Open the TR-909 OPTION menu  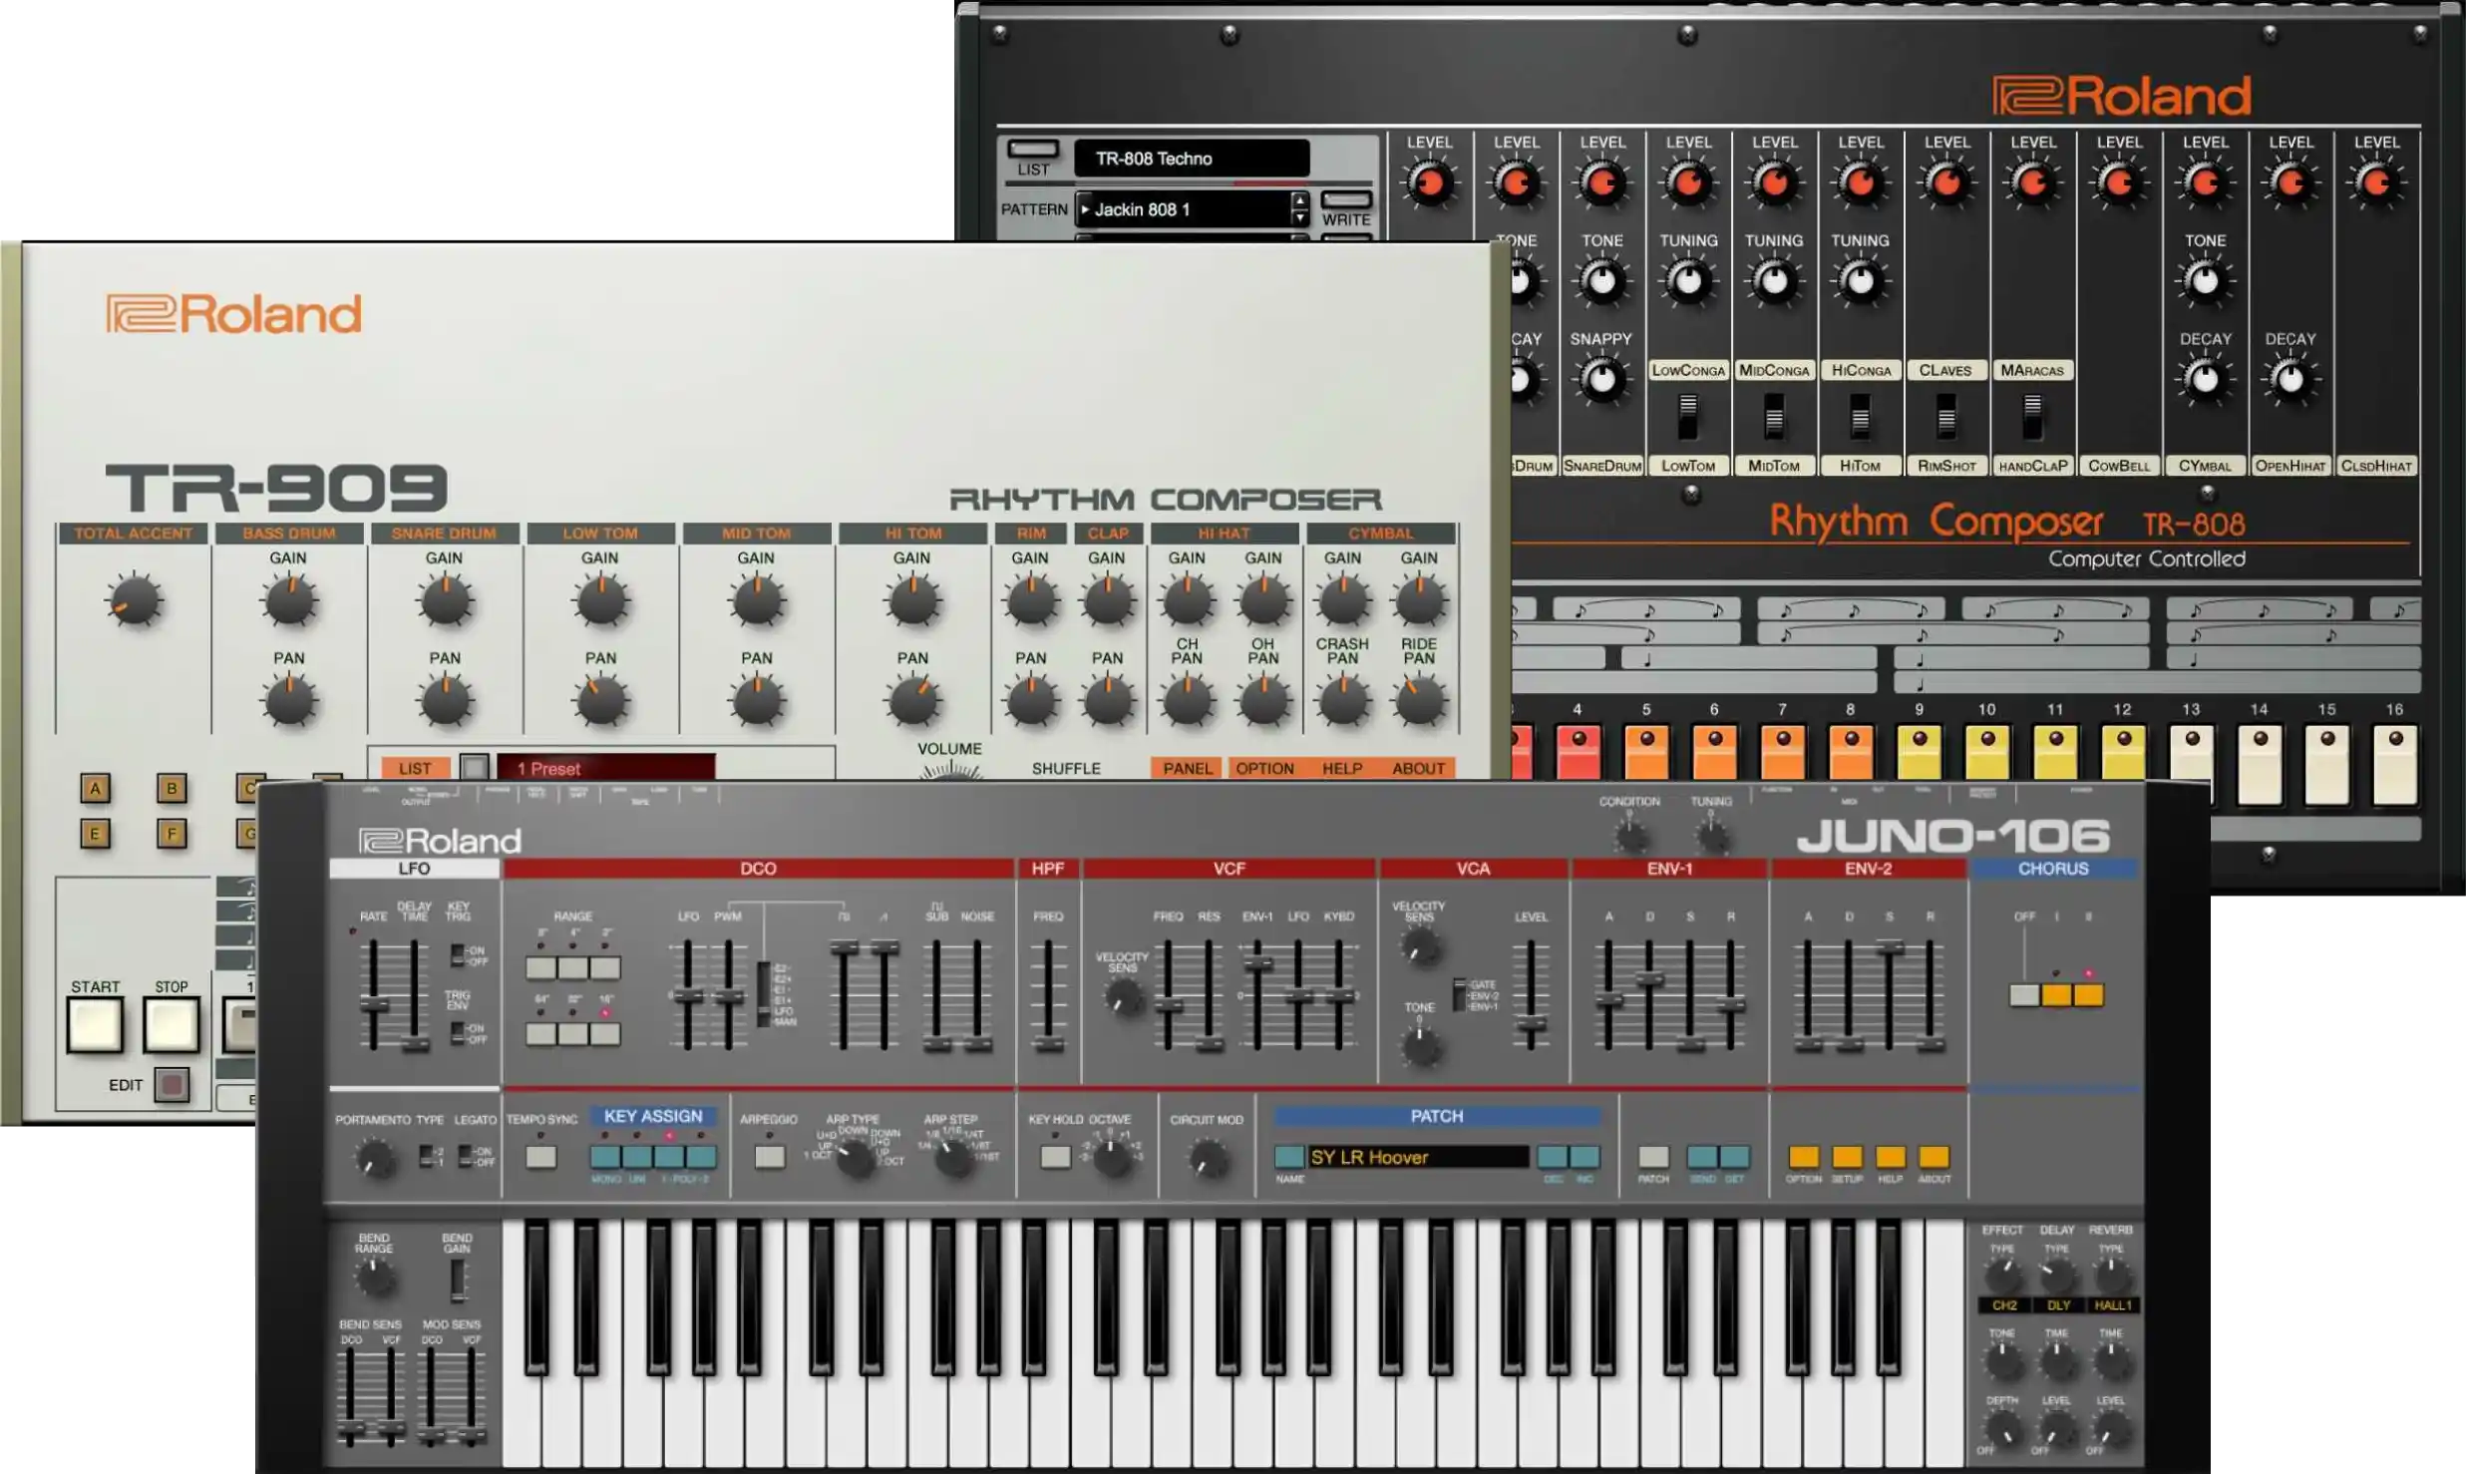click(x=1264, y=768)
